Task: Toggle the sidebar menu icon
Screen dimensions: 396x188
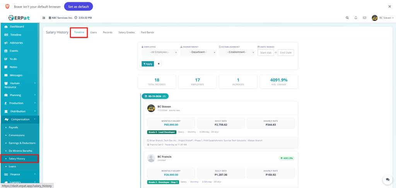Action: point(44,18)
